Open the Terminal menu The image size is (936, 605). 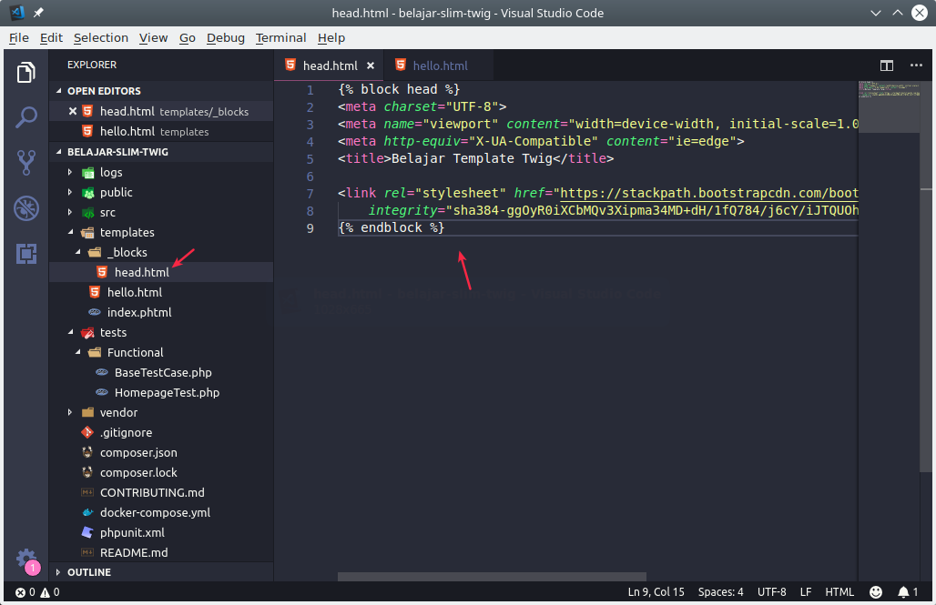click(x=280, y=37)
